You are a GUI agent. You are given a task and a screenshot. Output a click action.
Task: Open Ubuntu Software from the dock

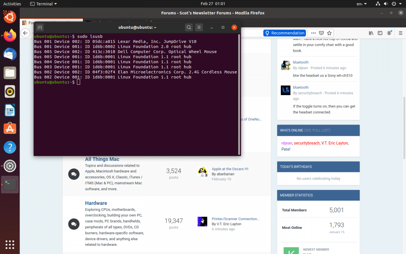point(10,129)
